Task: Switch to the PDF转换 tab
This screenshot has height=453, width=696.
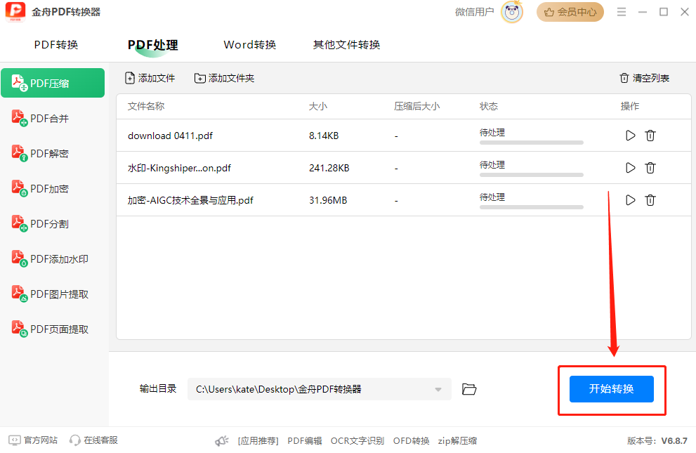Action: (x=56, y=45)
